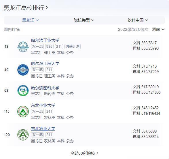Click the 985 tag of 哈尔滨工业大学
This screenshot has width=169, height=159.
(x=49, y=47)
